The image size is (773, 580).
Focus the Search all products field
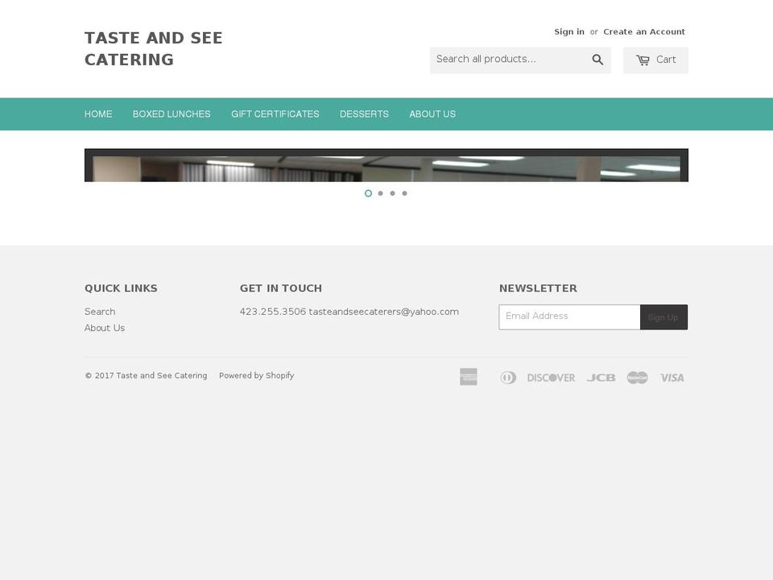click(x=508, y=60)
